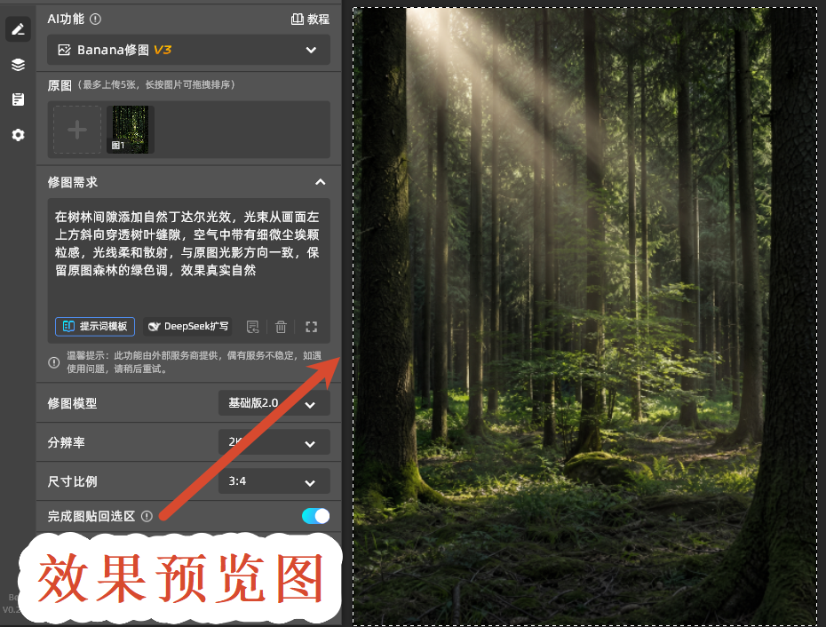Open the settings gear in sidebar
Viewport: 826px width, 627px height.
[x=18, y=135]
